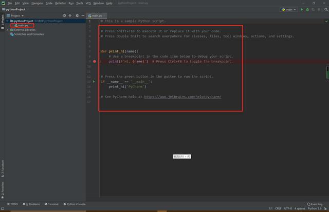Viewport: 329px width, 212px height.
Task: Click the green run arrow in gutter at line 13
Action: (x=94, y=81)
